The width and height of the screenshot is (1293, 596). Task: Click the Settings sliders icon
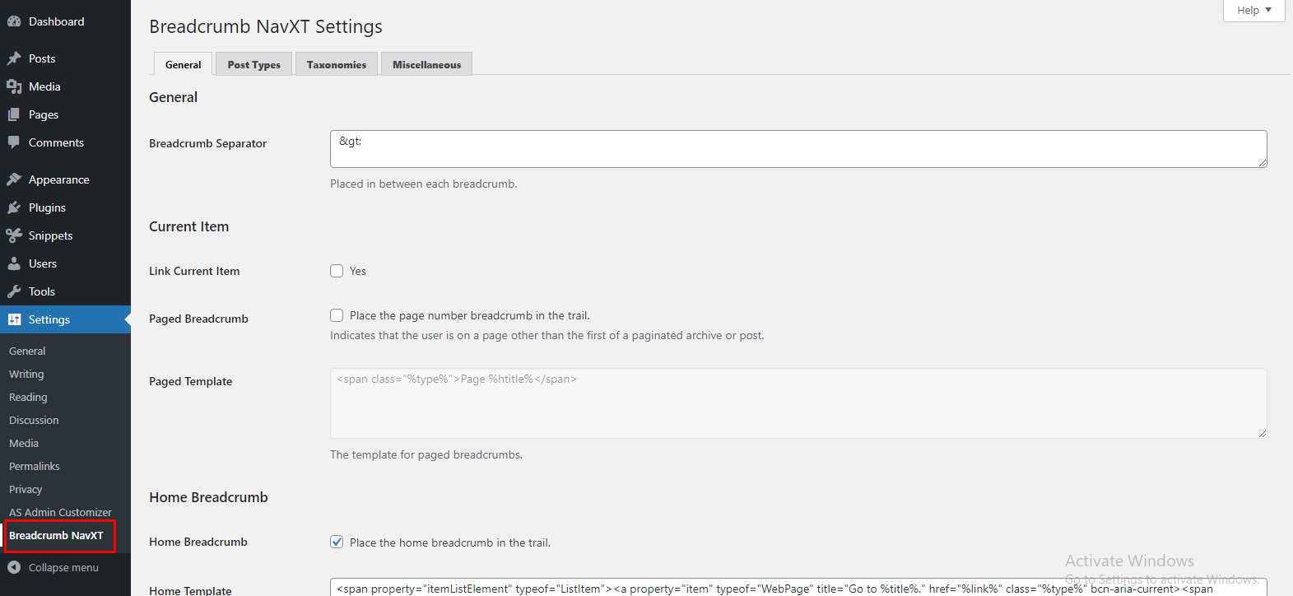14,319
